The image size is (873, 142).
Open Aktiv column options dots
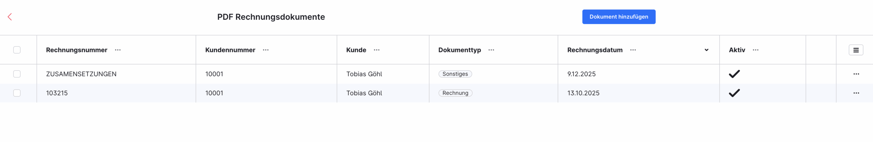click(756, 50)
